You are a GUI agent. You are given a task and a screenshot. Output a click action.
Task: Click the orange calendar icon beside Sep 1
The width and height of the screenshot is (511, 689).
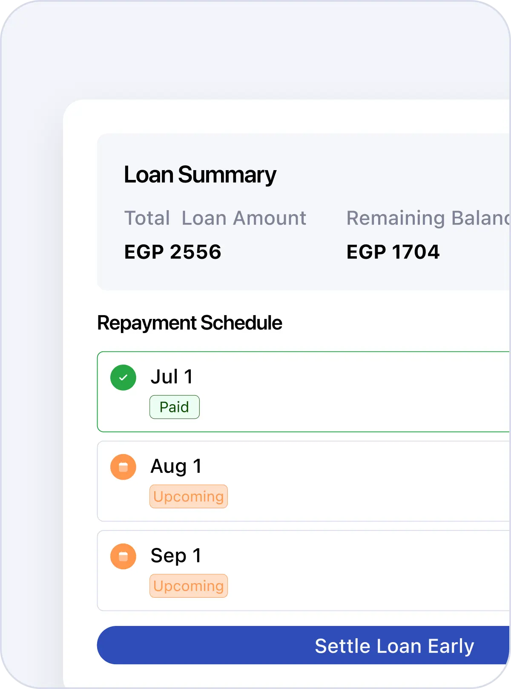click(x=123, y=556)
